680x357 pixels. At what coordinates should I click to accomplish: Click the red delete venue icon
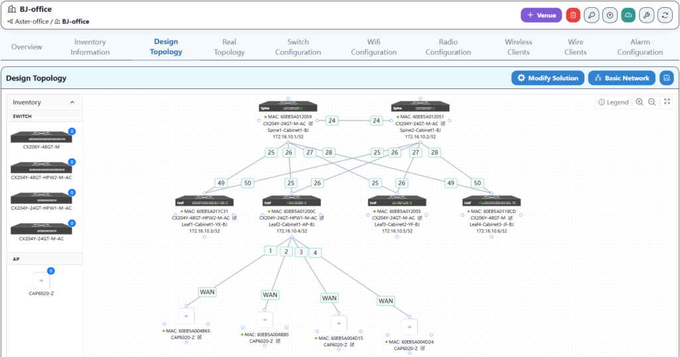[x=573, y=15]
